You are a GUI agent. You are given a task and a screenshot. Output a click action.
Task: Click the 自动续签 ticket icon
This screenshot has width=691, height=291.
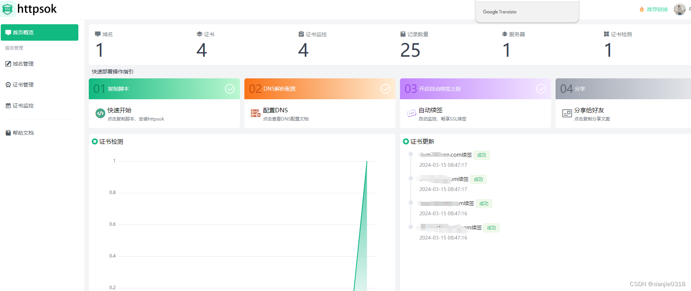[411, 113]
